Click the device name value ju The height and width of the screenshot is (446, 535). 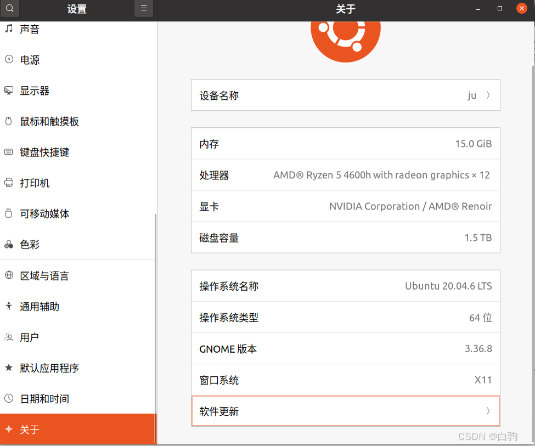pos(472,95)
